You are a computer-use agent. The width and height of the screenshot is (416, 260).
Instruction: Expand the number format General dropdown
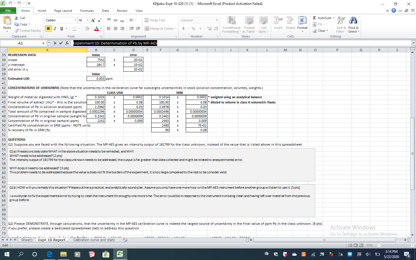[217, 20]
